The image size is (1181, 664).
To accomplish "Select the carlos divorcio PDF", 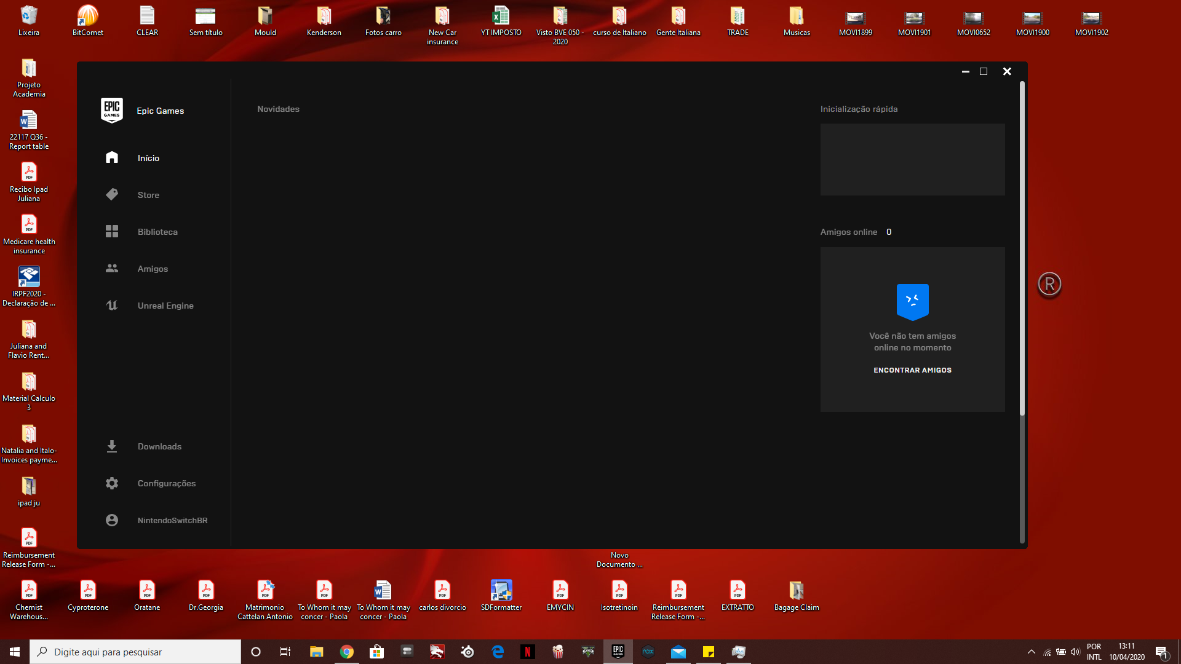I will pyautogui.click(x=442, y=595).
